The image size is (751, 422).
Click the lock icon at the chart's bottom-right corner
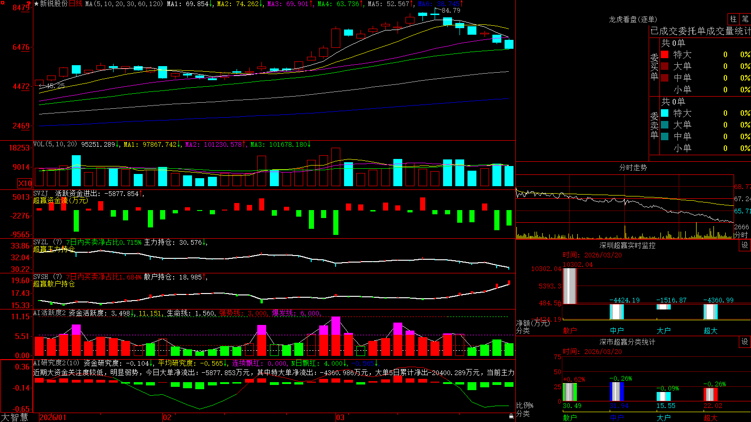511,416
